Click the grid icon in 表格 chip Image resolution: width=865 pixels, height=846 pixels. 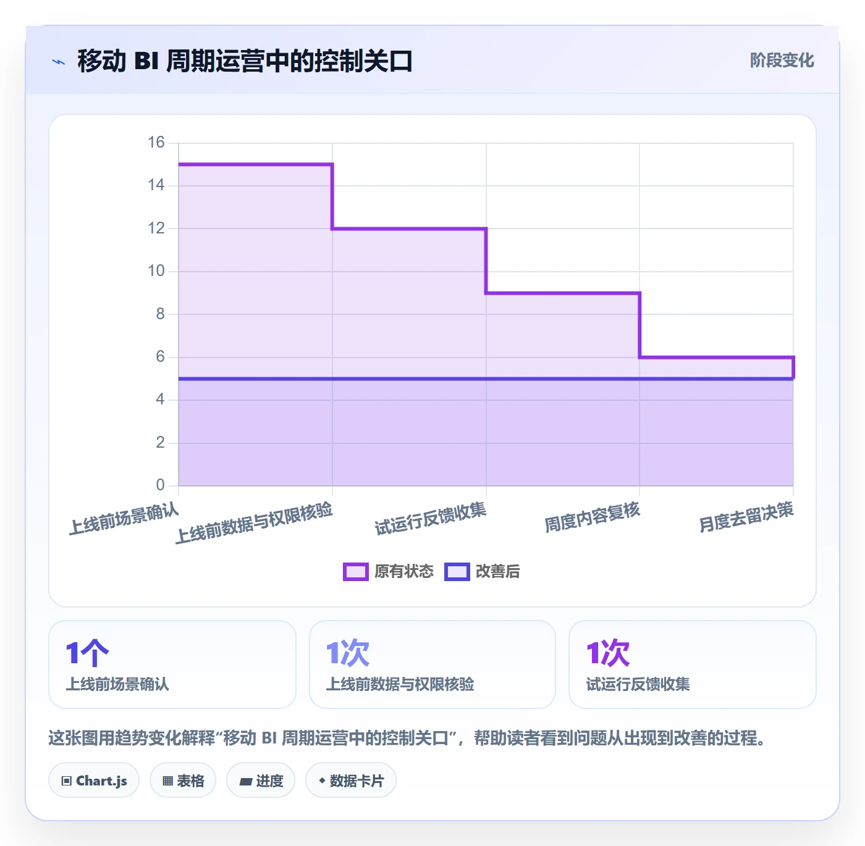(167, 781)
